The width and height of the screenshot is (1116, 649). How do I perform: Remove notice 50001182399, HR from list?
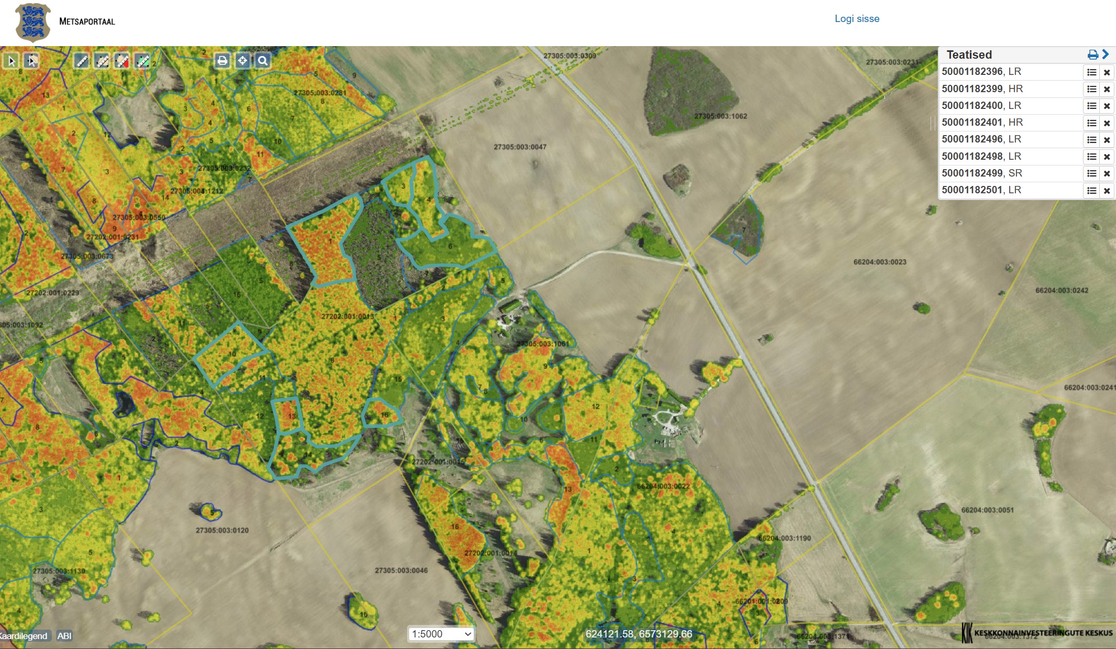pyautogui.click(x=1107, y=89)
